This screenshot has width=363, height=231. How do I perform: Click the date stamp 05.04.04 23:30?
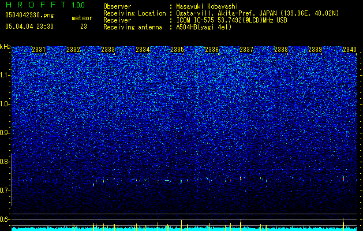tap(29, 27)
